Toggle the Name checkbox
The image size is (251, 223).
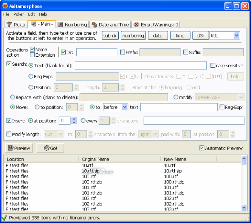33,49
